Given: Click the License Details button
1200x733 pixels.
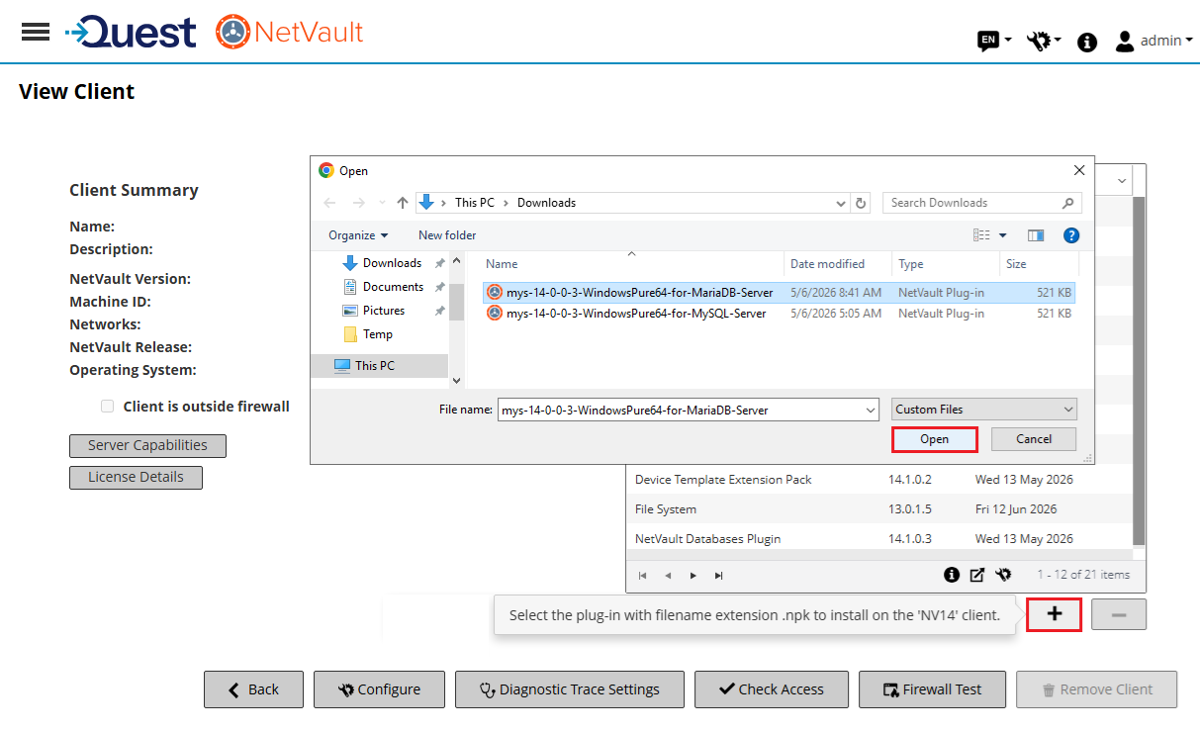Looking at the screenshot, I should coord(136,477).
